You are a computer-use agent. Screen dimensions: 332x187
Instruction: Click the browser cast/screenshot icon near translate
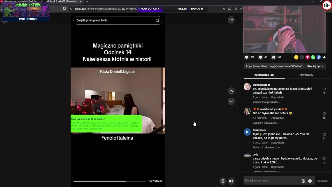230,9
